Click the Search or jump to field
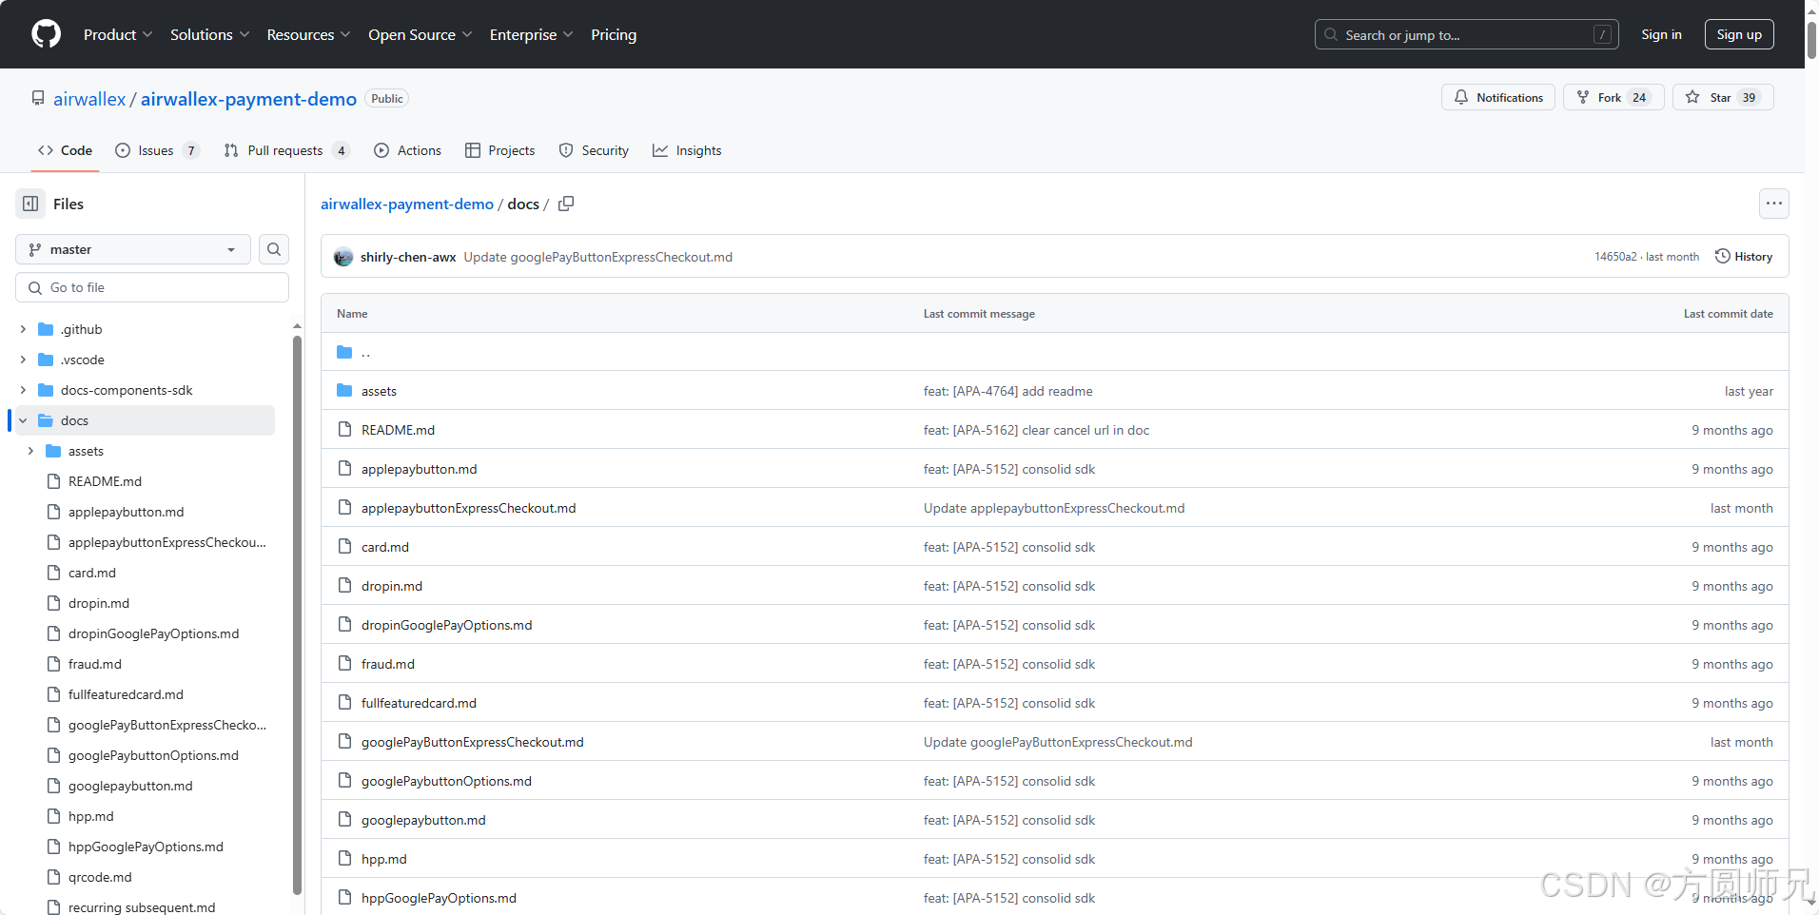Viewport: 1819px width, 915px height. 1467,34
